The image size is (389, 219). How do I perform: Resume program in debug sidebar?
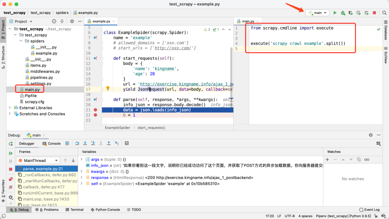click(x=11, y=153)
